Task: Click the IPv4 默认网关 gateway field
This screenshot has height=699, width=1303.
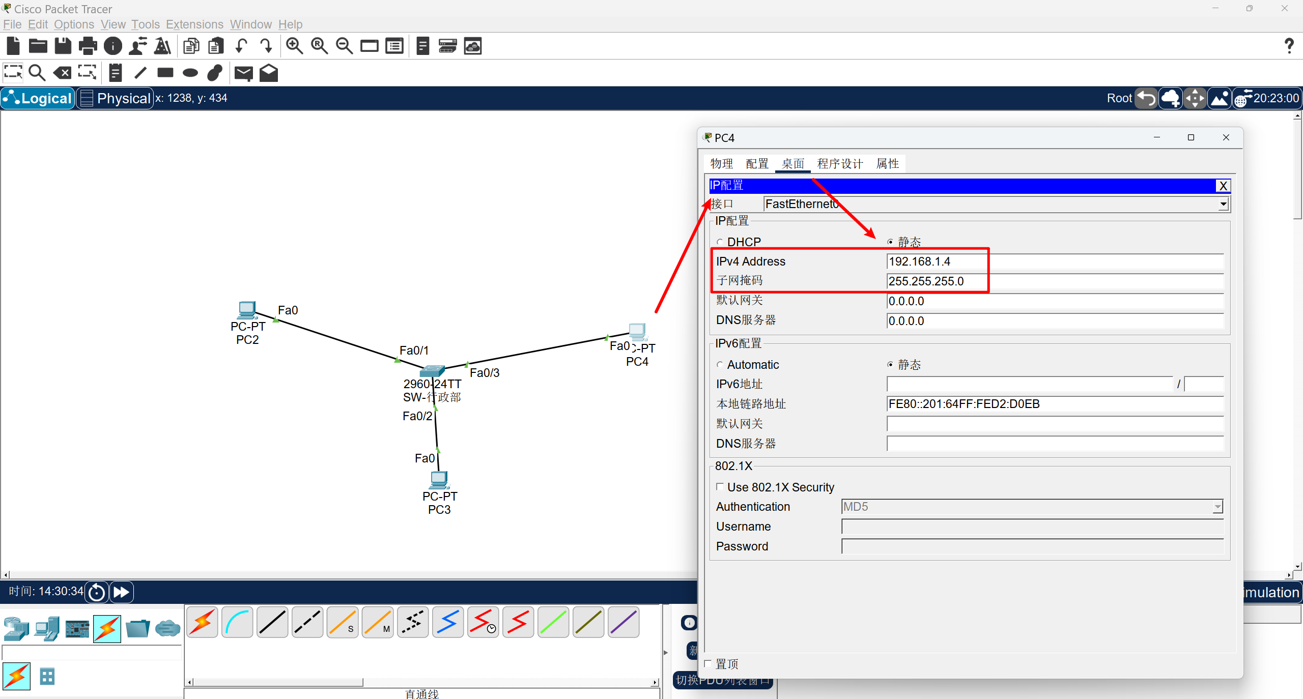Action: coord(1055,301)
